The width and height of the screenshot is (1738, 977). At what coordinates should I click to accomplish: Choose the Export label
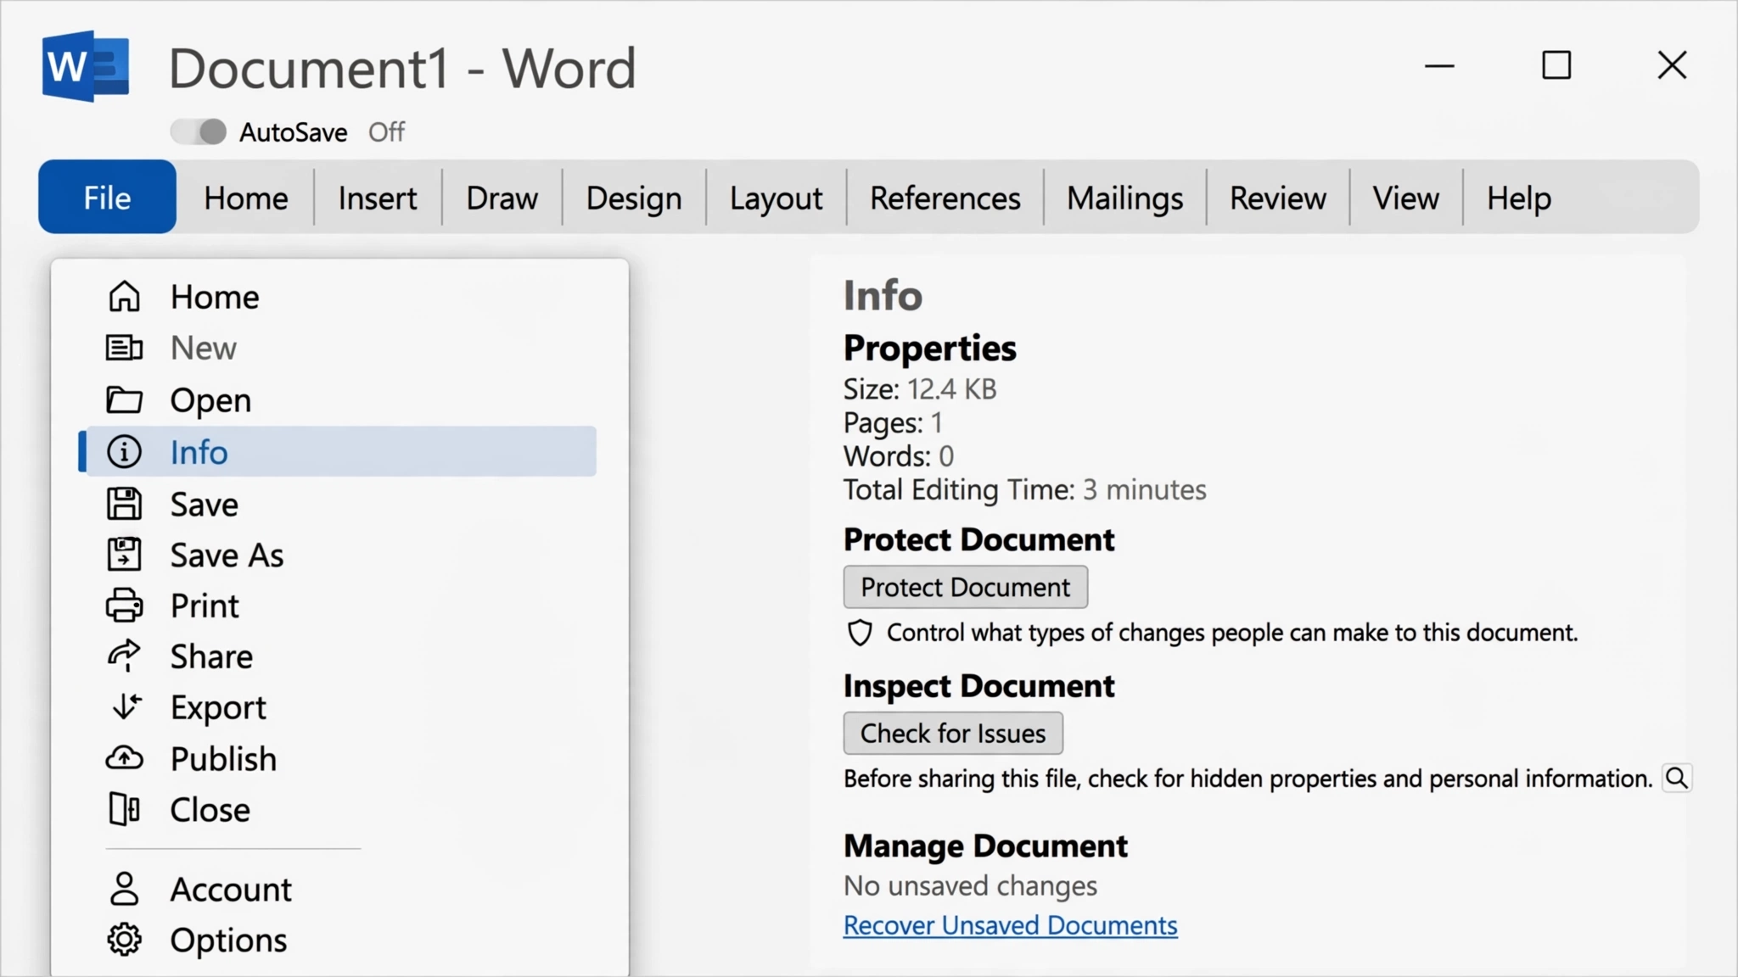click(218, 708)
